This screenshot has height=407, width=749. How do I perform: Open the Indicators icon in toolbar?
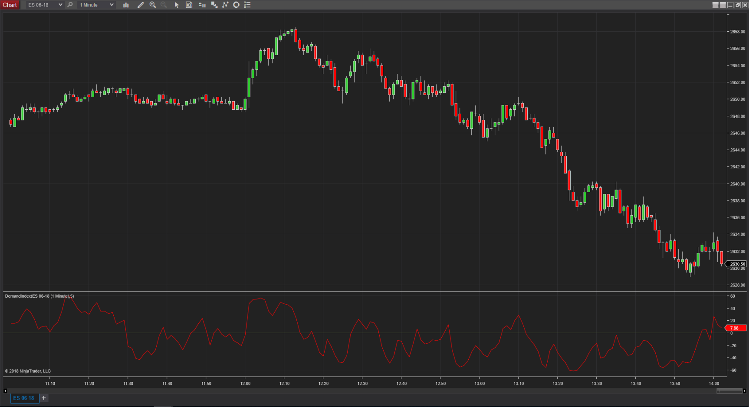tap(214, 5)
